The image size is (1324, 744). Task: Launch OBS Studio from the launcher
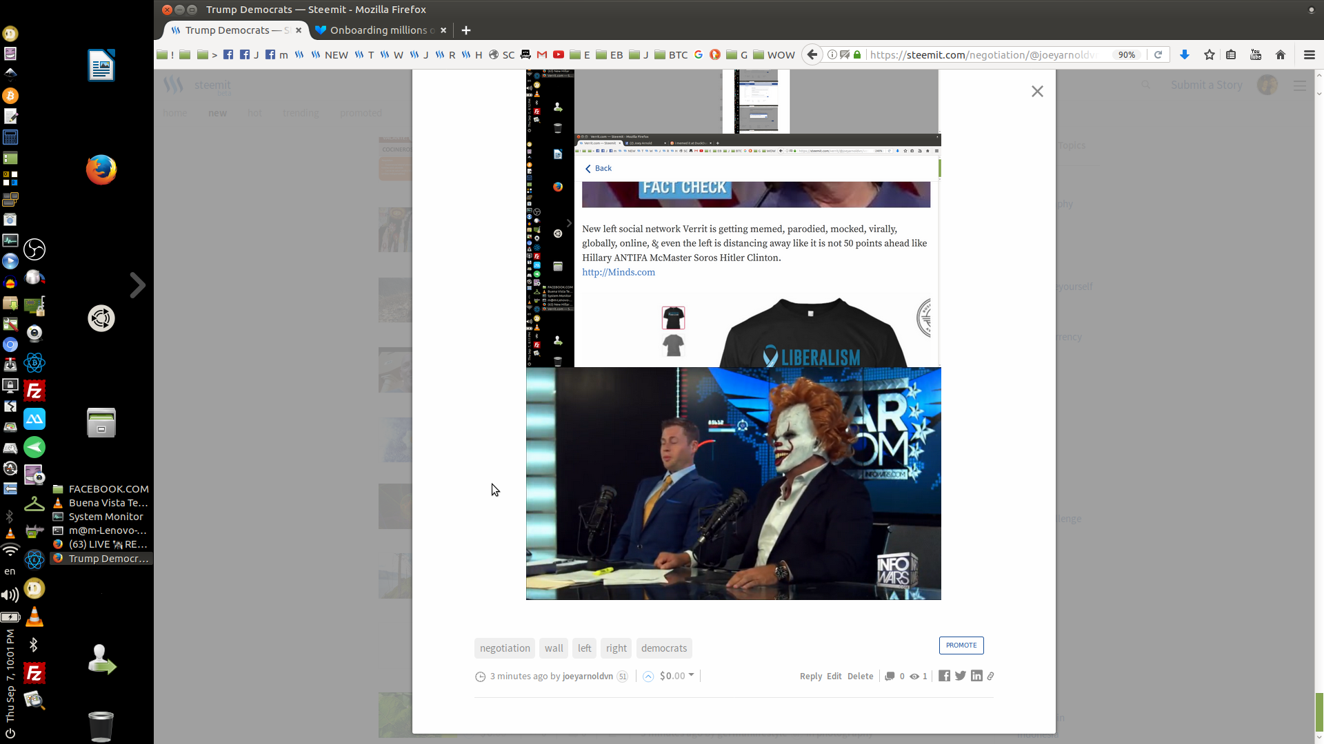pyautogui.click(x=34, y=249)
